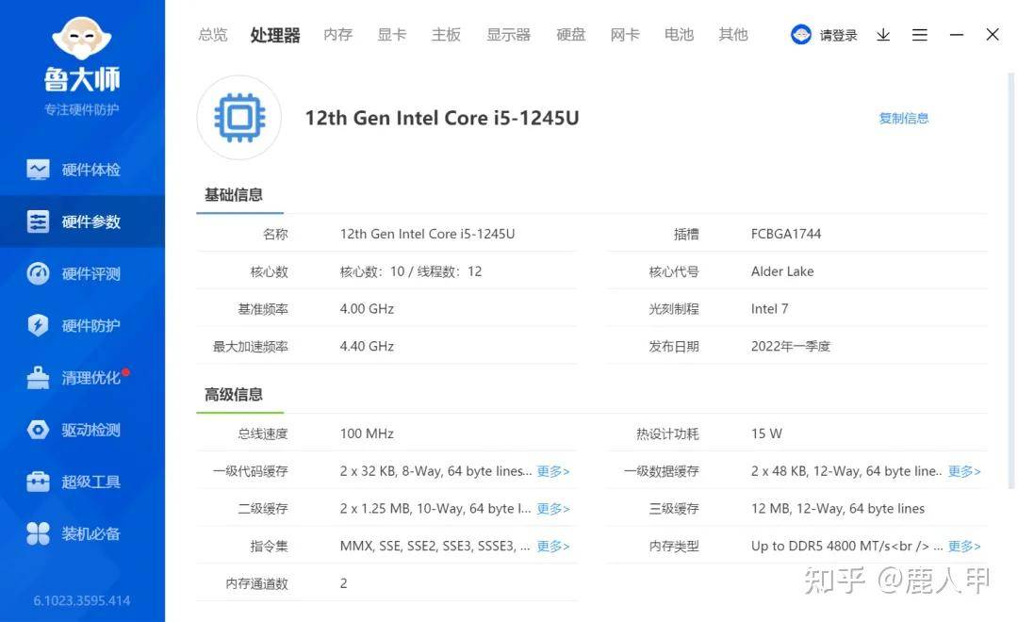Click the large processor chip icon
This screenshot has height=622, width=1018.
239,118
